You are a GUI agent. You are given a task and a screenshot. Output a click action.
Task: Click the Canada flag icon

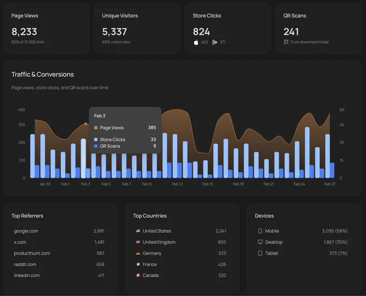click(138, 276)
